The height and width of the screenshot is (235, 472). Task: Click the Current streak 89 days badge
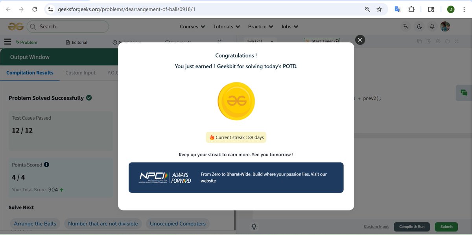click(x=236, y=137)
